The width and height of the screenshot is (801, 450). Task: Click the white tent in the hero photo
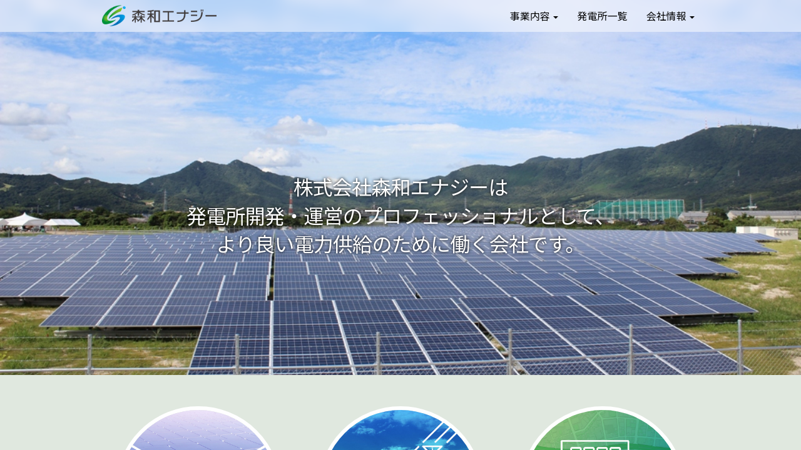coord(24,220)
